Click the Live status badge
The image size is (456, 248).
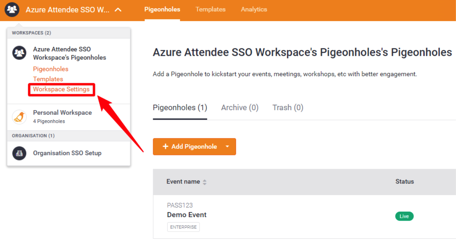pos(404,216)
